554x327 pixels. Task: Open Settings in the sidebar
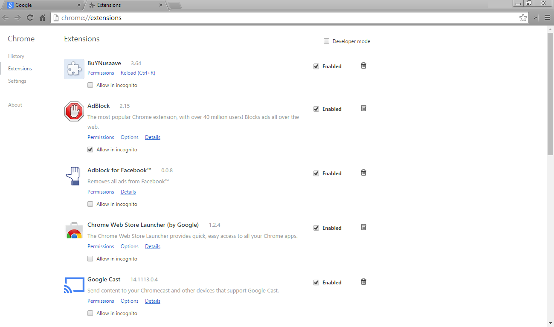[x=17, y=81]
